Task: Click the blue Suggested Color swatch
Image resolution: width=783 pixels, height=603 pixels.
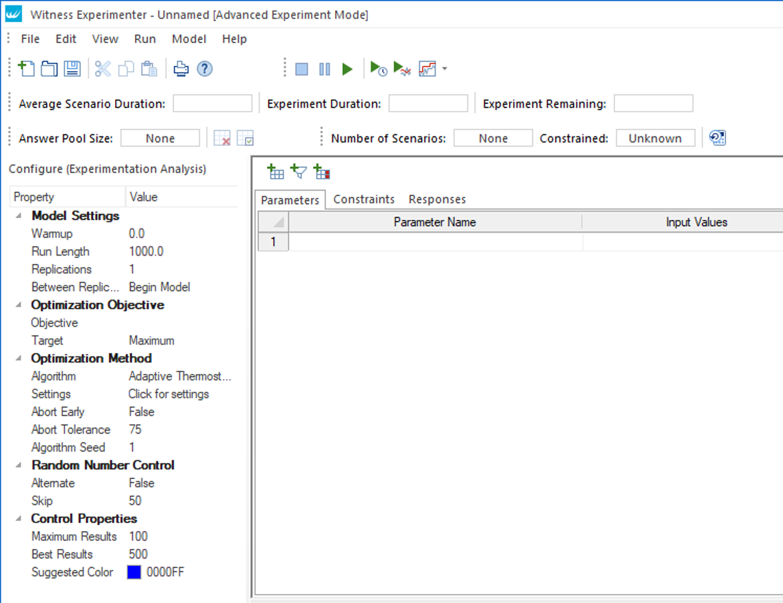Action: [x=134, y=572]
